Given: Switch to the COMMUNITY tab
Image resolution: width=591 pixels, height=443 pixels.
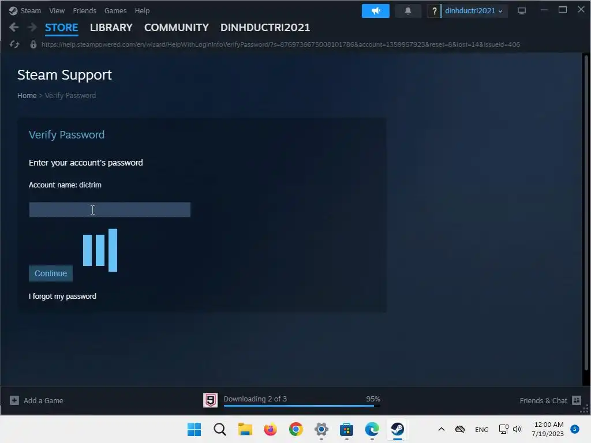Looking at the screenshot, I should [177, 28].
